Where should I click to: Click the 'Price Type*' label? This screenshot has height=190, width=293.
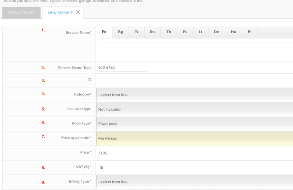coord(82,124)
